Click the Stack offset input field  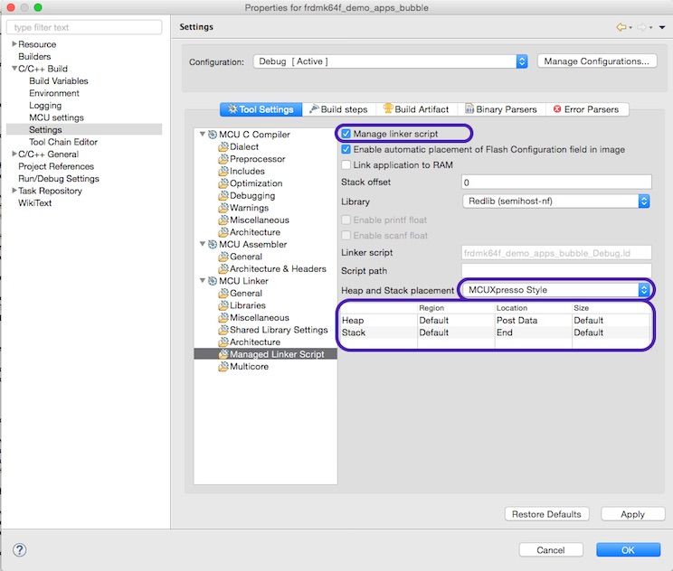(x=556, y=183)
